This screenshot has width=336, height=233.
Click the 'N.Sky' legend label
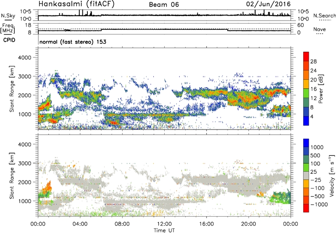click(8, 16)
